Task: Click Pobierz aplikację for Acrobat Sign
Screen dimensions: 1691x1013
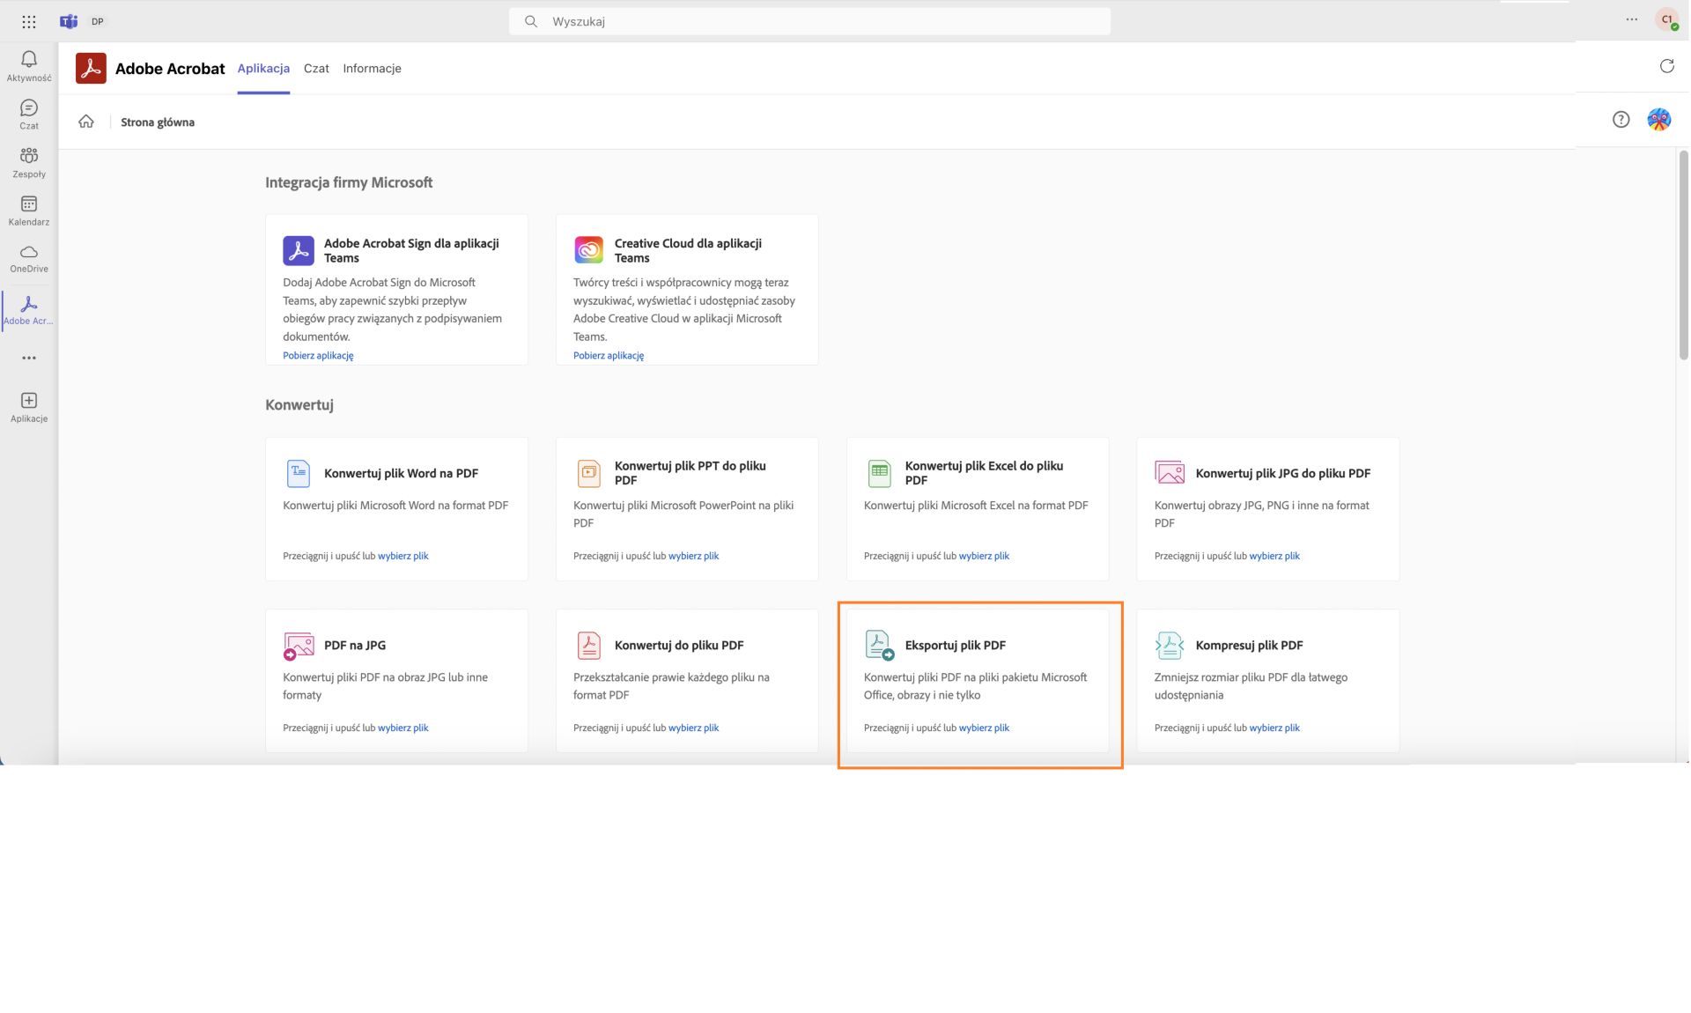Action: pos(318,356)
